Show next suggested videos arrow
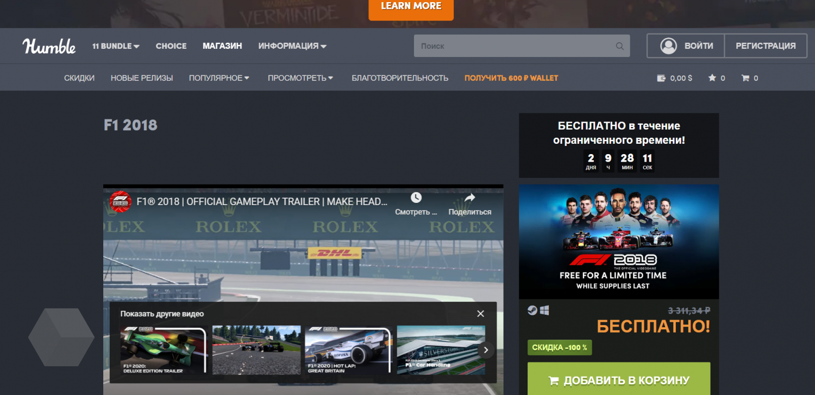The height and width of the screenshot is (395, 815). 486,350
